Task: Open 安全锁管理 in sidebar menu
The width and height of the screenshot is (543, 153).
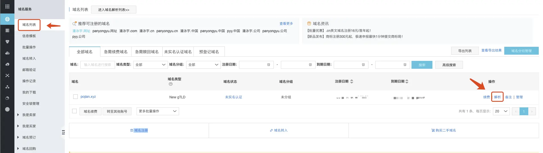Action: click(x=31, y=104)
